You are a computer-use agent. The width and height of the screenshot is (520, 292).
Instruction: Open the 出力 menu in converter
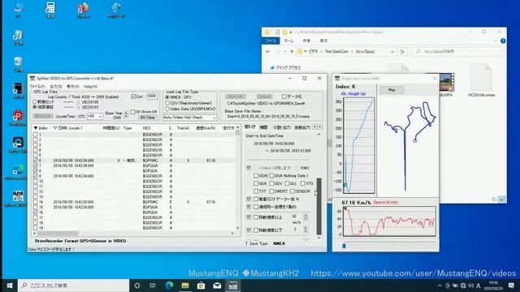tap(56, 87)
